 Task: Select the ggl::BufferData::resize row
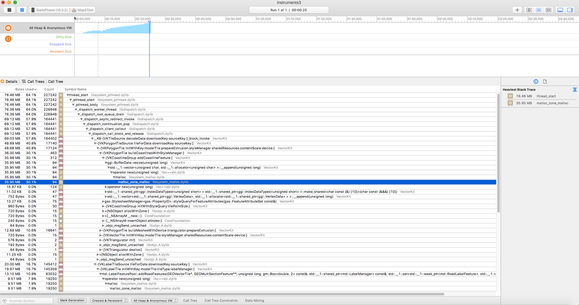pos(248,163)
